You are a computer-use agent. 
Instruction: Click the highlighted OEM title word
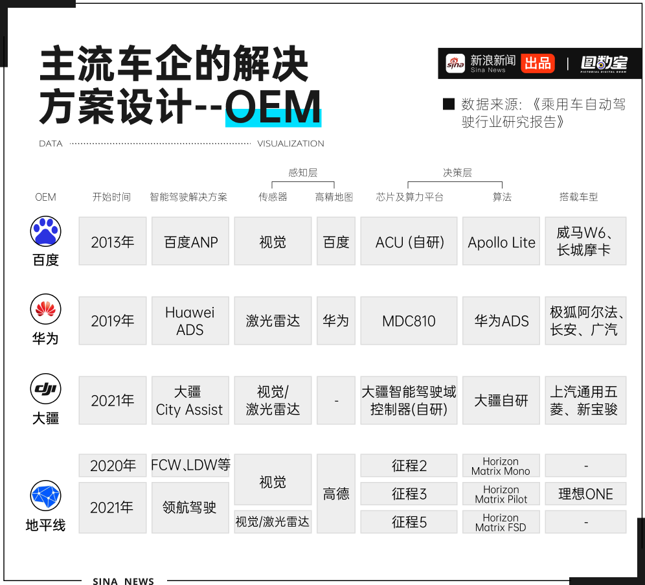[273, 106]
